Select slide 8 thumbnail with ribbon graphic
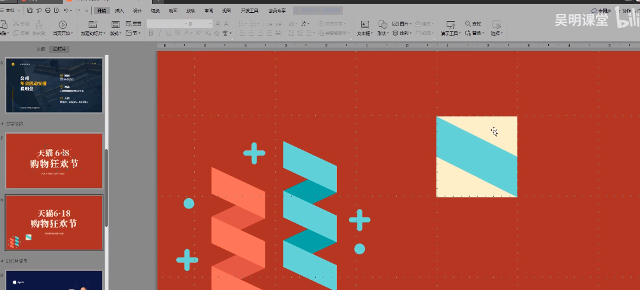The width and height of the screenshot is (640, 290). pos(54,222)
